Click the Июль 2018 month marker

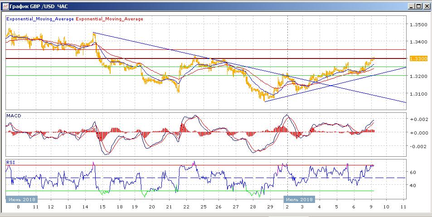tap(299, 199)
